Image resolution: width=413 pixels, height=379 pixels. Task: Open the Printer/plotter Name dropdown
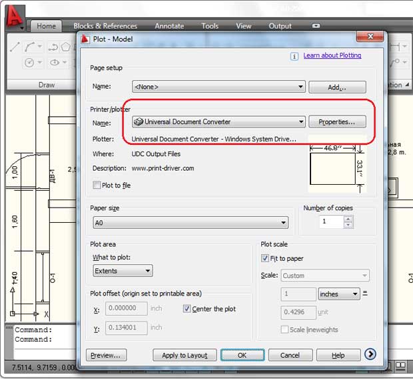coord(218,121)
